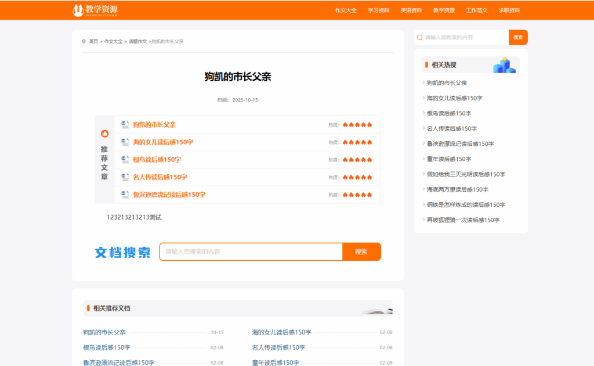Click the chevron beside 海底两万里读后感150字
Image resolution: width=594 pixels, height=366 pixels.
click(x=423, y=189)
